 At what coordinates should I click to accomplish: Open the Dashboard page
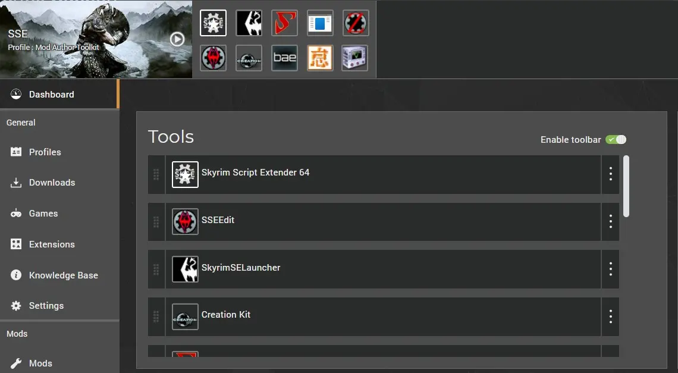click(x=59, y=95)
